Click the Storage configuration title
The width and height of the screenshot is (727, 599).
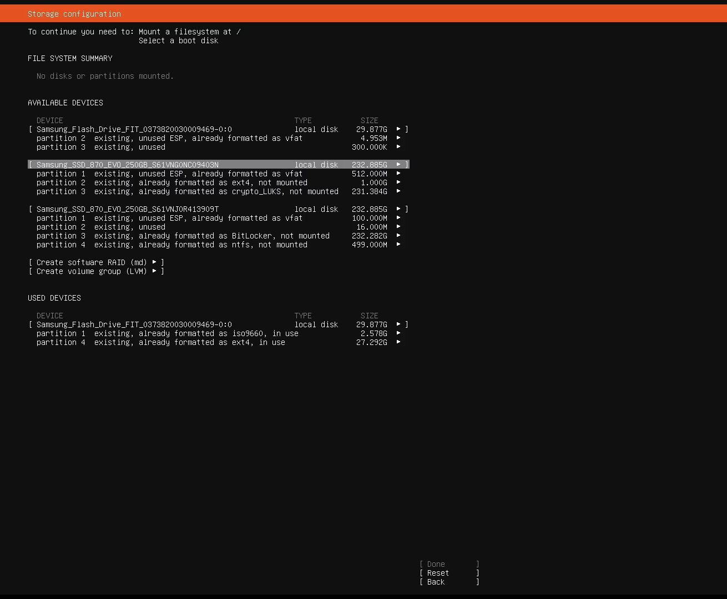coord(74,14)
